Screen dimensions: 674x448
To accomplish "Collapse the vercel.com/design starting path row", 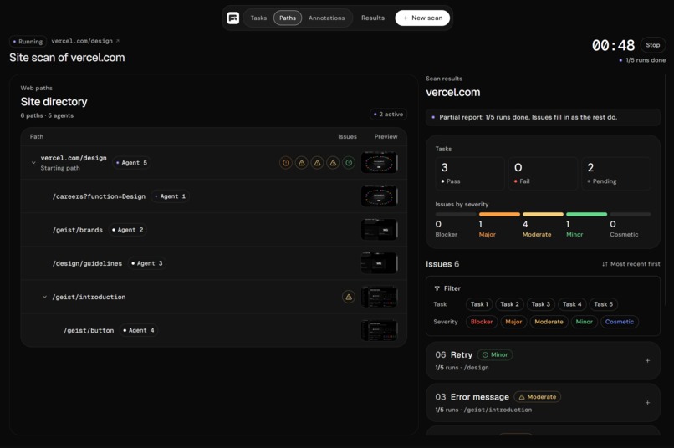I will (33, 163).
